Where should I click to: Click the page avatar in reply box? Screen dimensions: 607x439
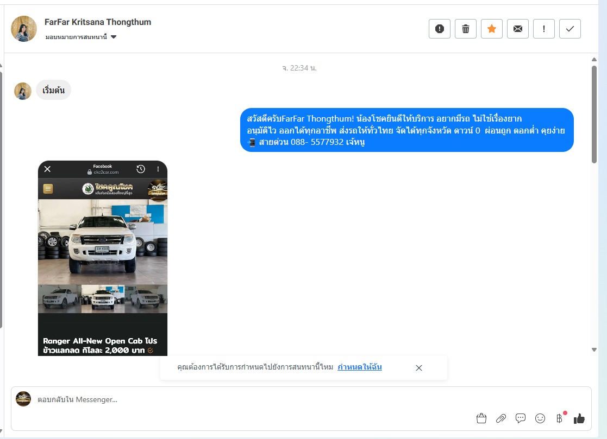pyautogui.click(x=23, y=399)
